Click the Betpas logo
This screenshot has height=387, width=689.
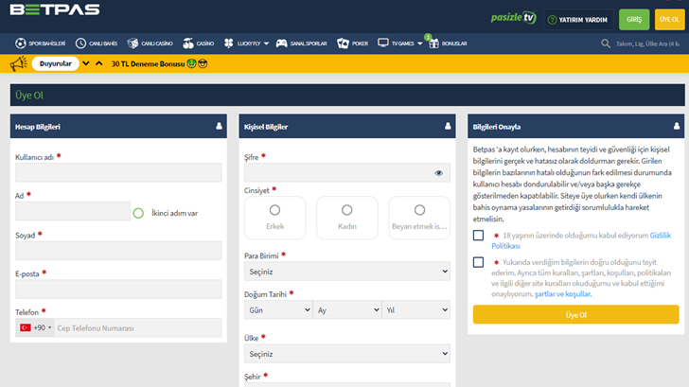55,9
